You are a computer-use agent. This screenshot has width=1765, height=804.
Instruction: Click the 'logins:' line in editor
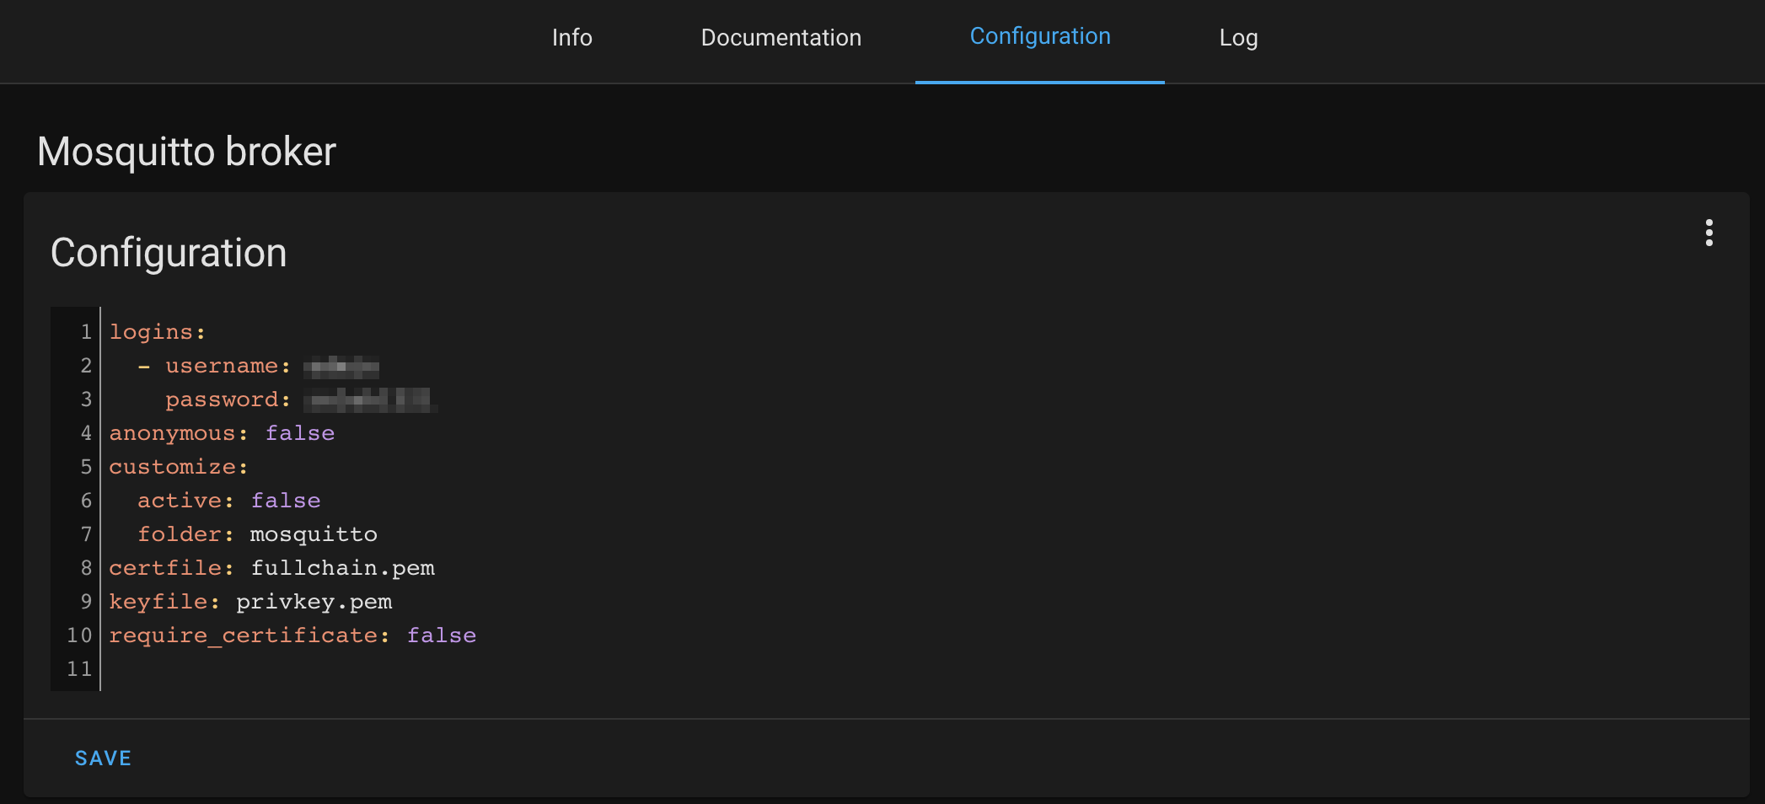[x=158, y=332]
